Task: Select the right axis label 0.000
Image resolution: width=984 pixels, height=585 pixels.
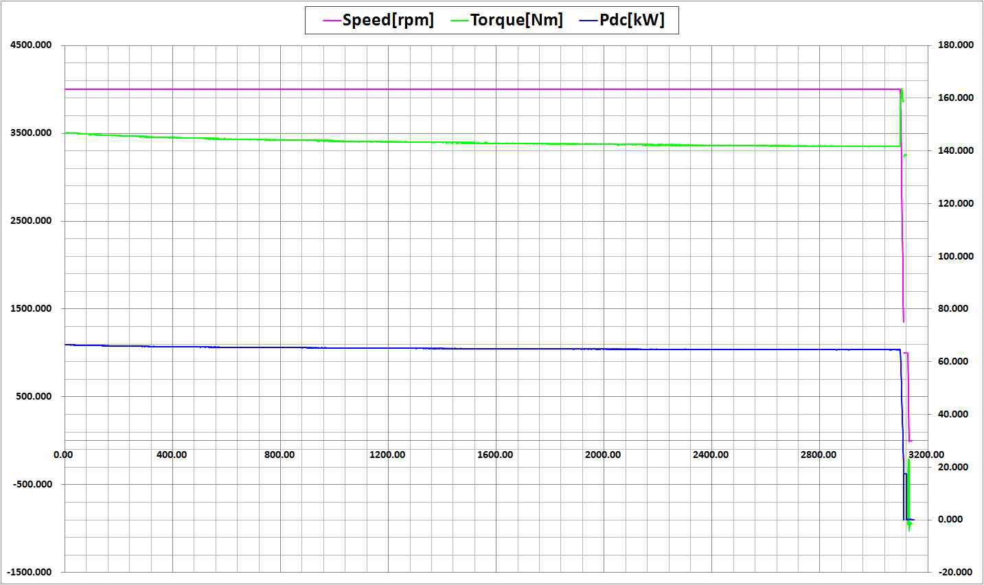Action: pos(950,520)
